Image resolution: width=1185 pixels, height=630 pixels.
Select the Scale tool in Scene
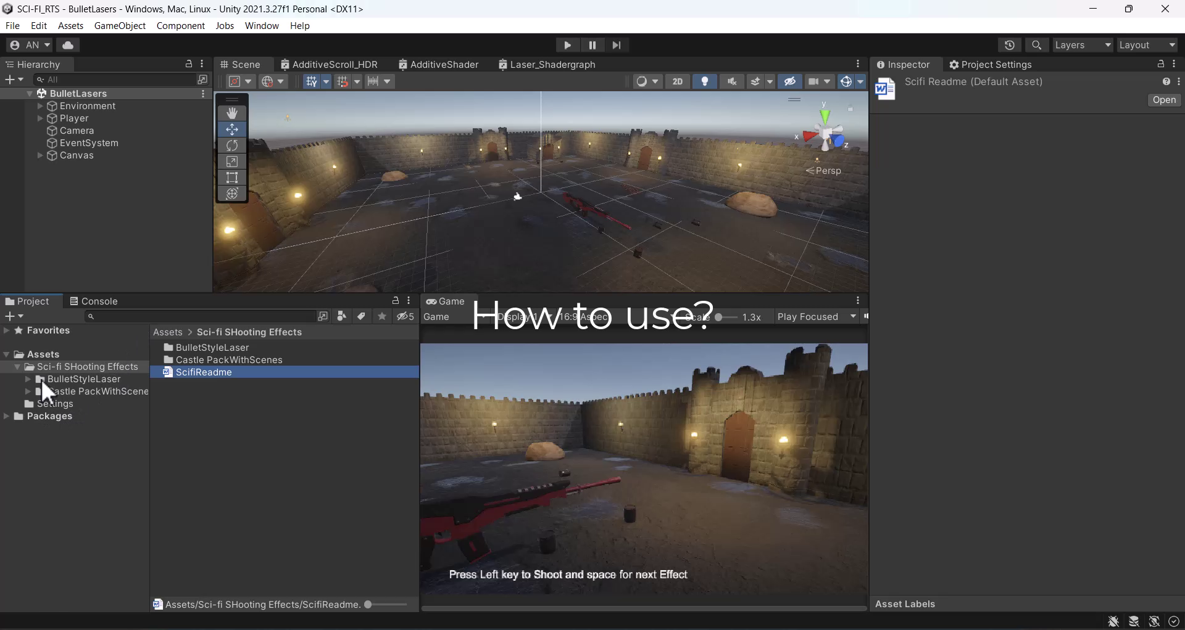click(x=232, y=162)
